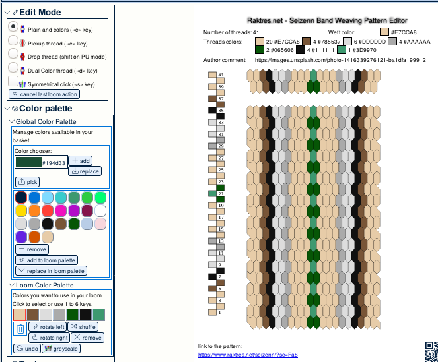Screen dimensions: 438x362
Task: Click the trash icon in Loom Color Palette
Action: click(20, 328)
